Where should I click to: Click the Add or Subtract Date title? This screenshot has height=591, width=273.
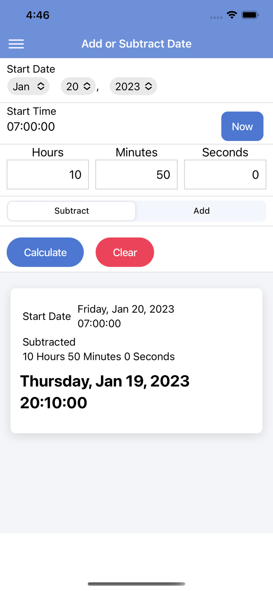point(137,44)
